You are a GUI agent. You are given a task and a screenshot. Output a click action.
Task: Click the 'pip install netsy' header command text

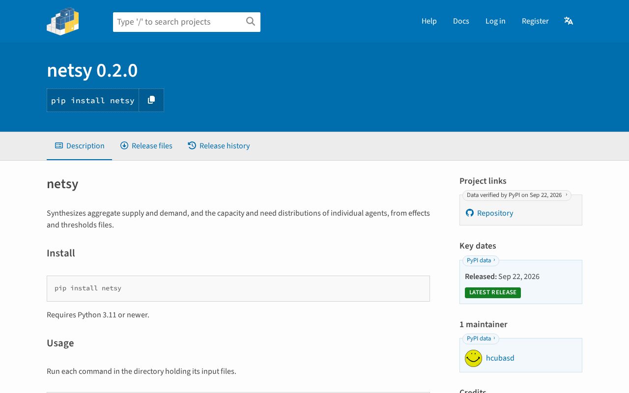tap(93, 101)
